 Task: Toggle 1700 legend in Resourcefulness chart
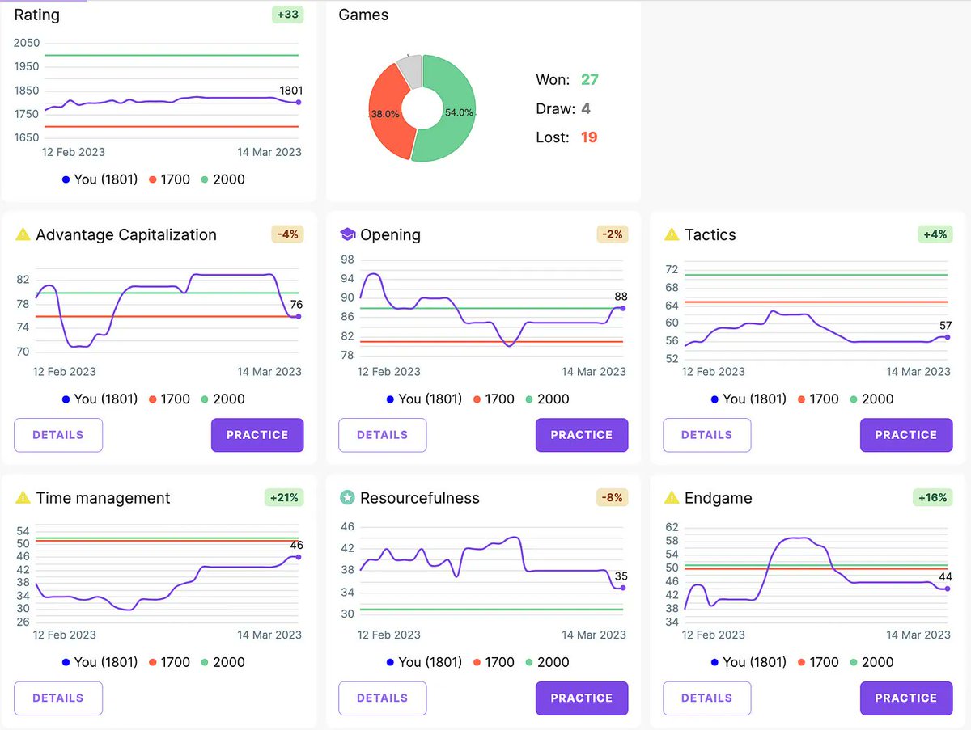pyautogui.click(x=494, y=662)
